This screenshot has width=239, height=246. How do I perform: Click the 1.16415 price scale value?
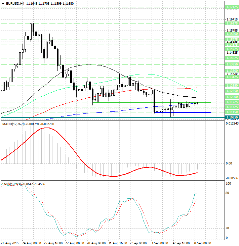click(x=232, y=19)
